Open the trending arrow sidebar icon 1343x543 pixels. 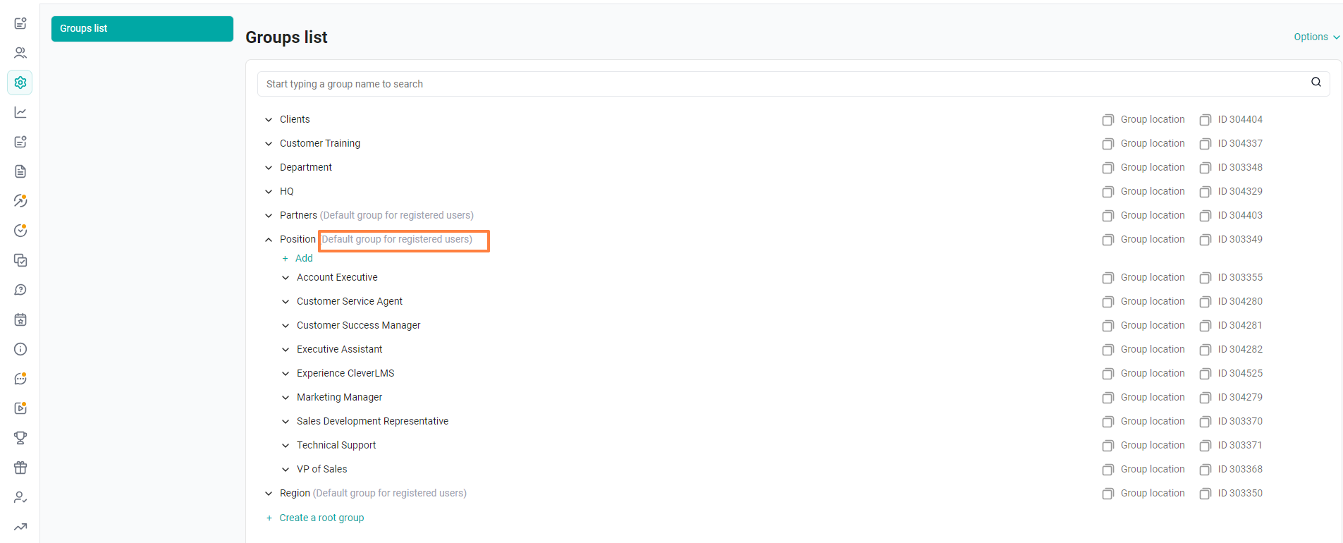point(20,527)
